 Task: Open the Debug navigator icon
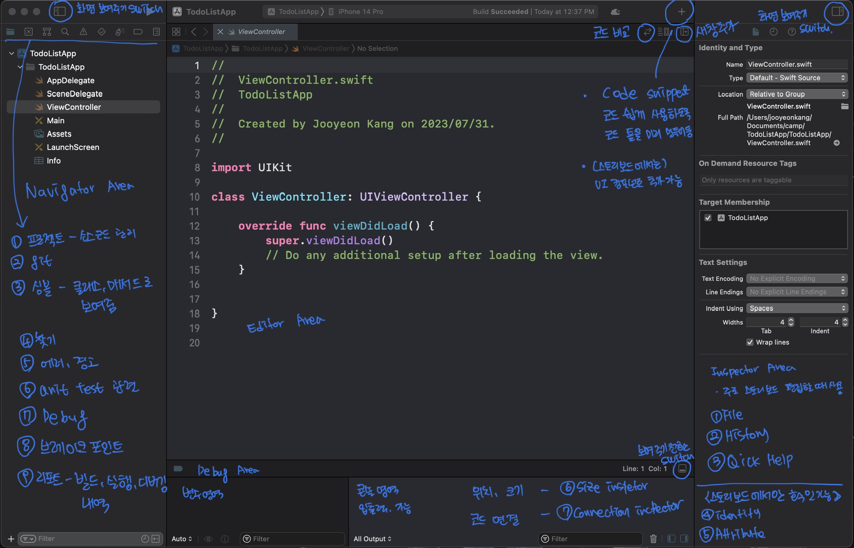[x=120, y=32]
